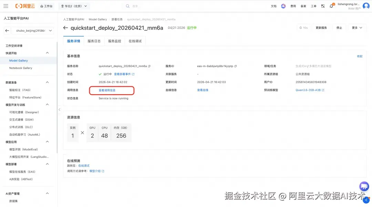Switch to 在线调试 tab

[x=135, y=41]
